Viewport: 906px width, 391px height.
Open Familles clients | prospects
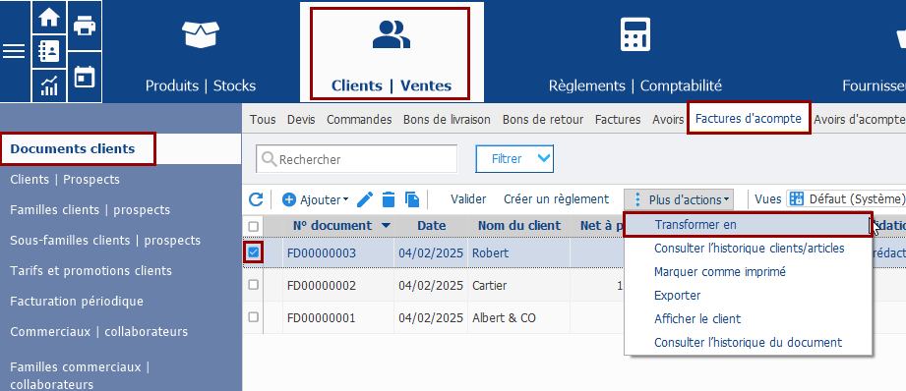(x=90, y=210)
